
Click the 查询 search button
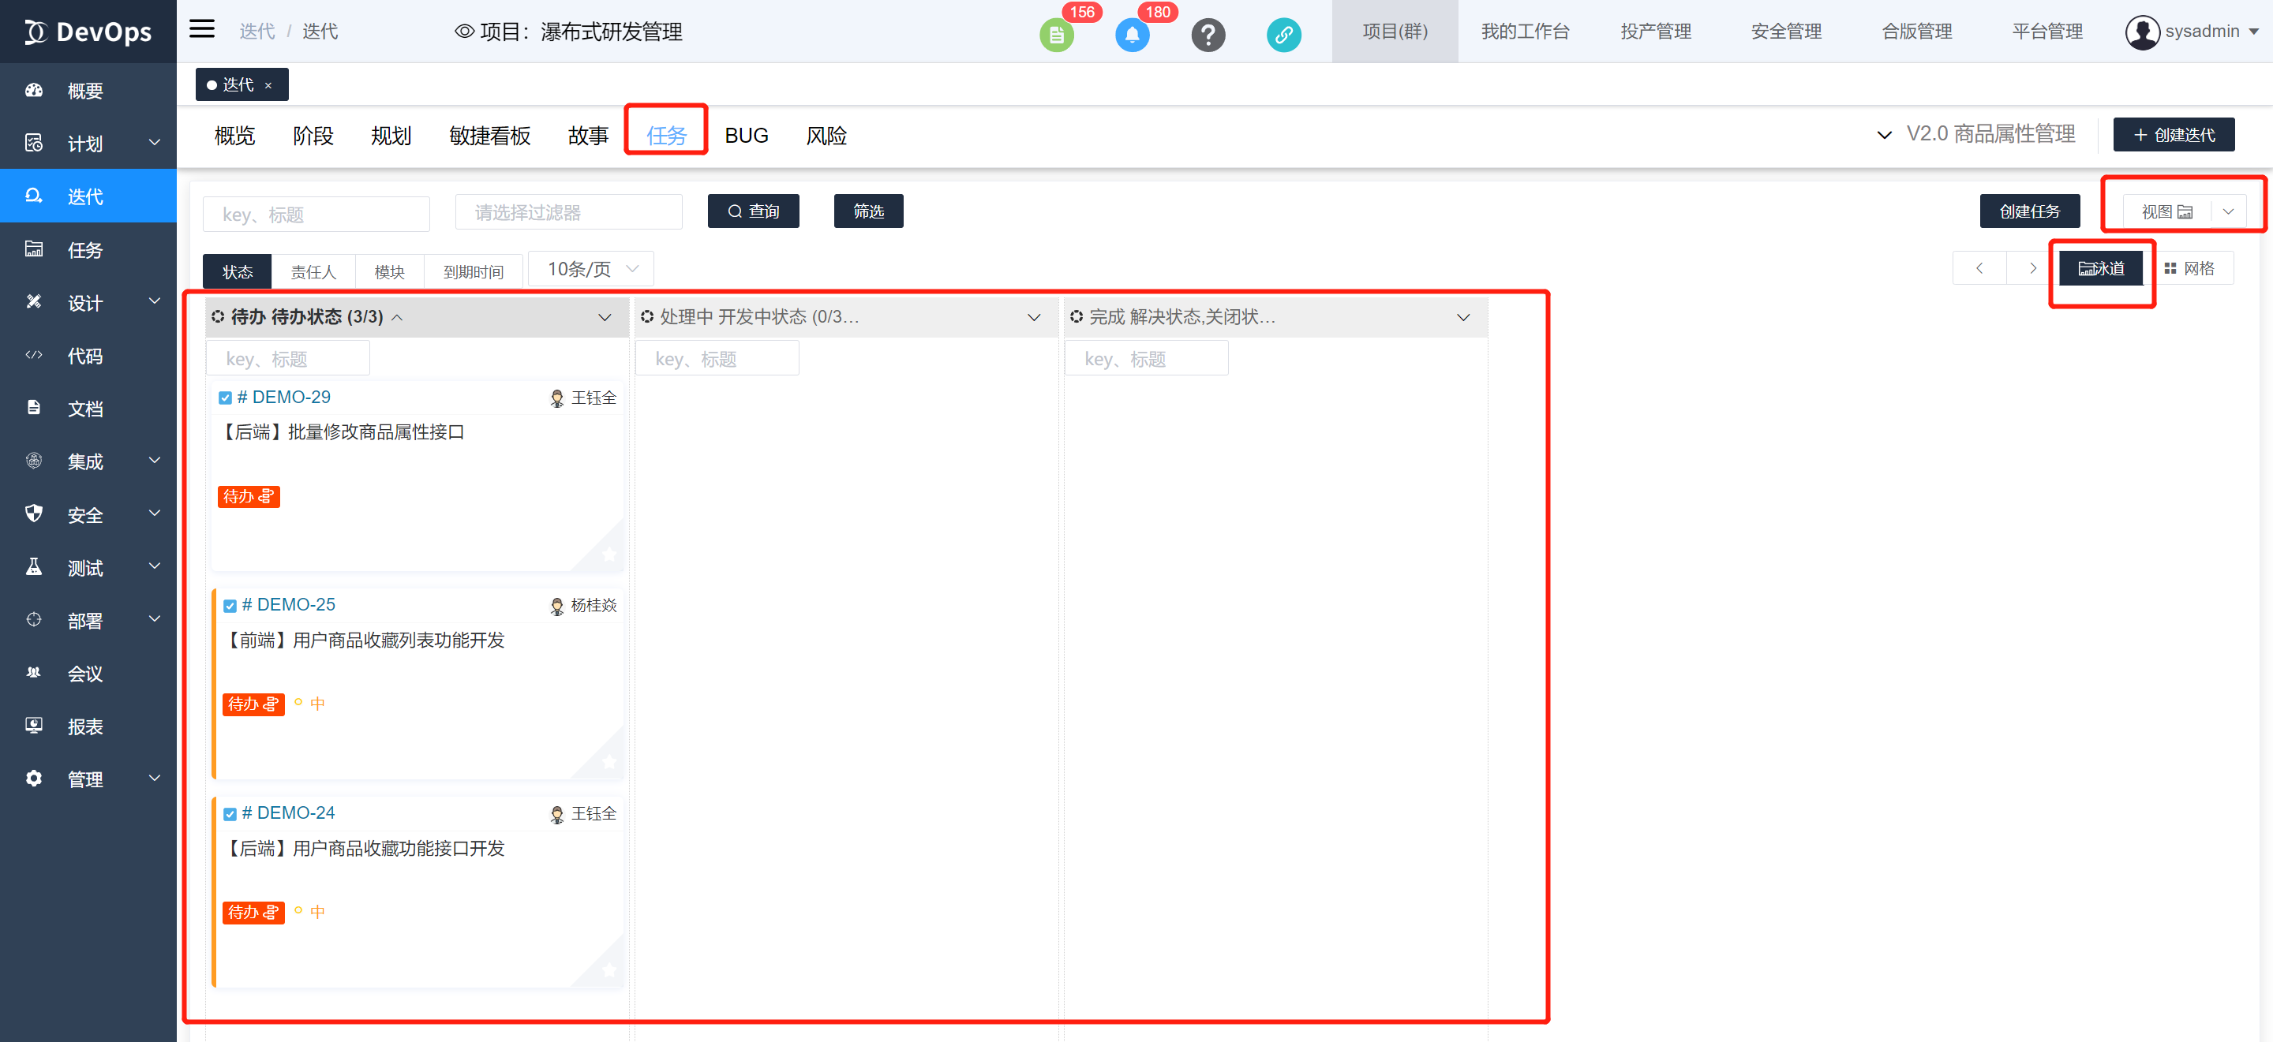(753, 211)
